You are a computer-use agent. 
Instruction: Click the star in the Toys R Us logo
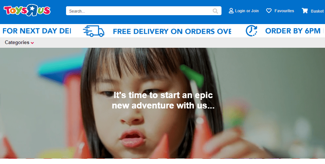[32, 9]
